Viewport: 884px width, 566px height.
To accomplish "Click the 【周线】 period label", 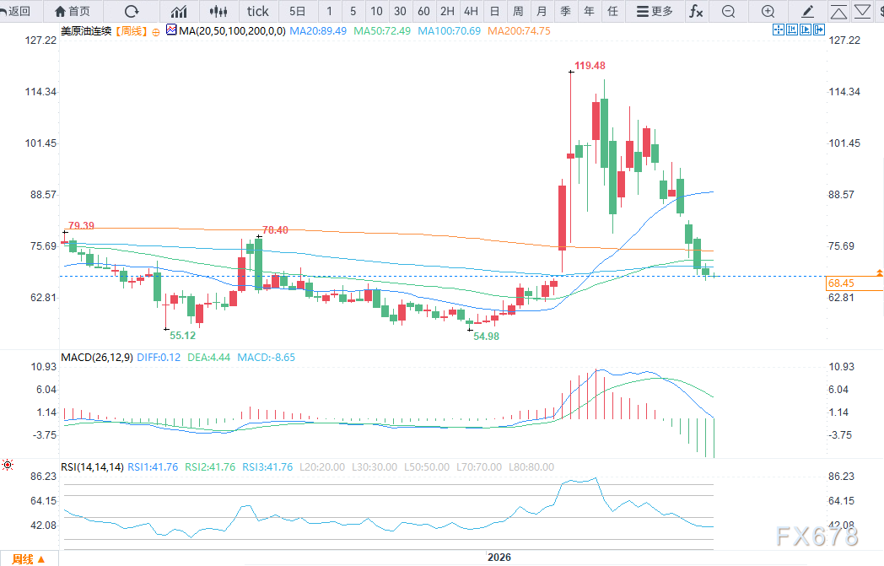I will [132, 31].
